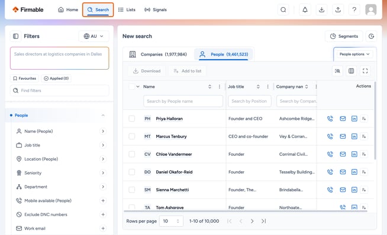The height and width of the screenshot is (235, 387).
Task: Show the Applied (0) filters
Action: pyautogui.click(x=56, y=79)
